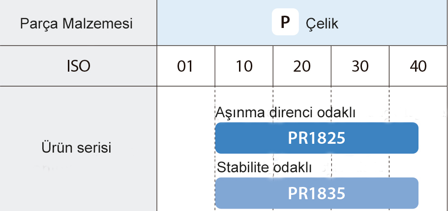Viewport: 448px width, 211px height.
Task: Select the Çelik material label
Action: pyautogui.click(x=322, y=24)
